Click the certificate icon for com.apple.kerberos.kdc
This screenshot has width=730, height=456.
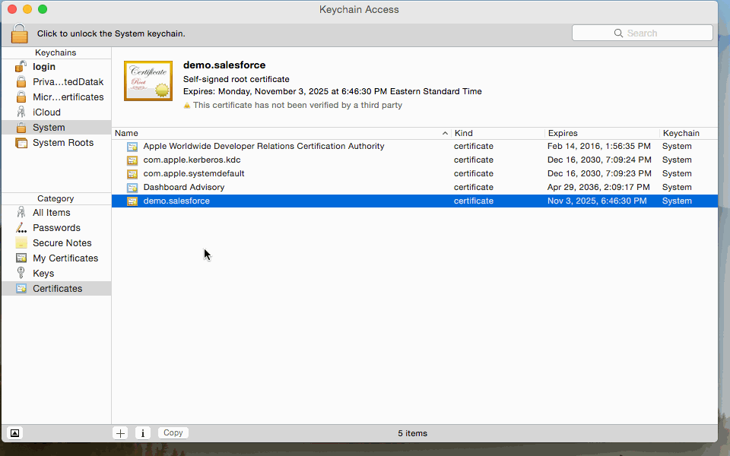pyautogui.click(x=132, y=160)
